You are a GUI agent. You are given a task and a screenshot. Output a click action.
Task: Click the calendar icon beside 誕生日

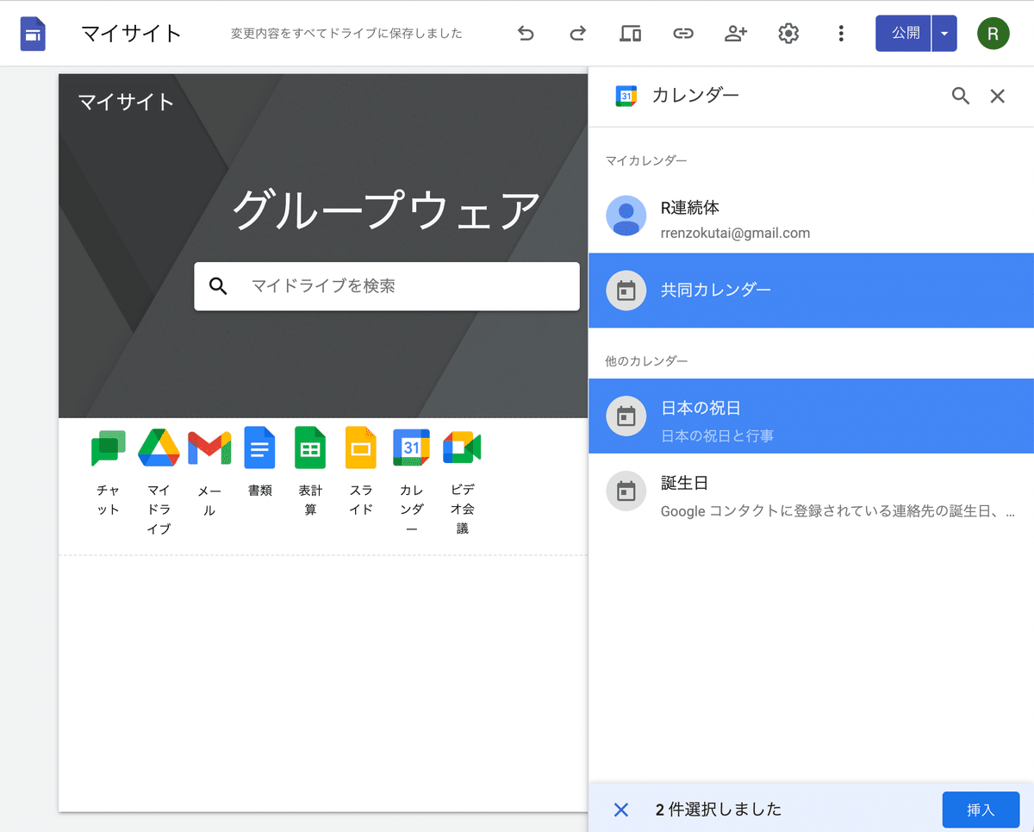626,491
